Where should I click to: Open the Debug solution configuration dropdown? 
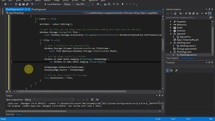coord(69,4)
